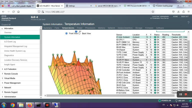
Task: Switch to the Summary tab
Action: (48, 28)
